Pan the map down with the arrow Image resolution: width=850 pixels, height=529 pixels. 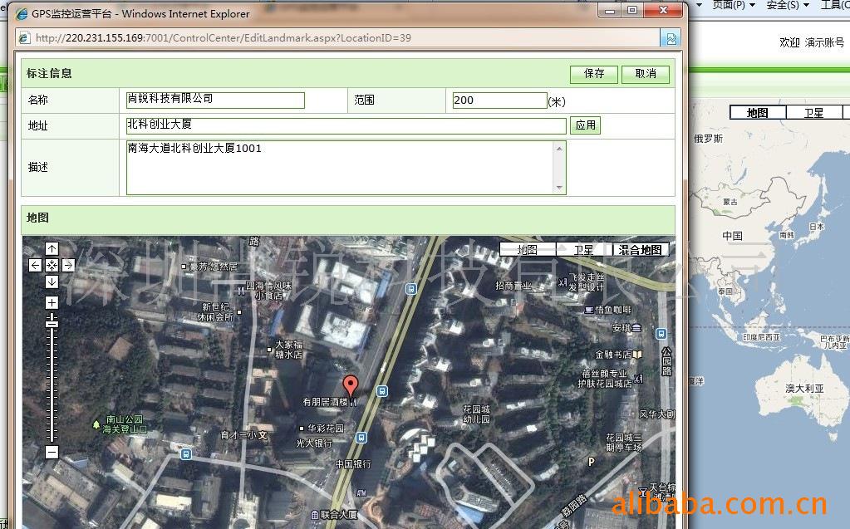tap(52, 282)
